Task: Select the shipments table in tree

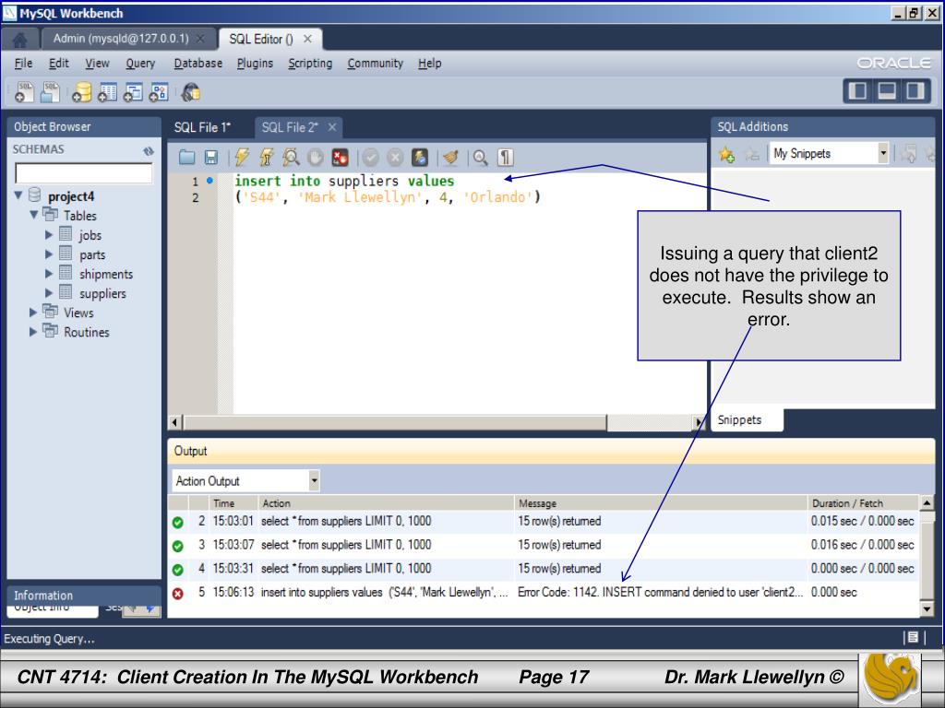Action: pos(106,274)
